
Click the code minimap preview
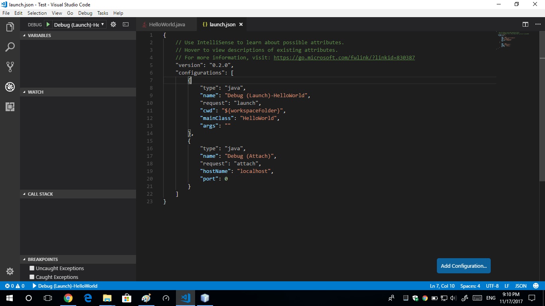click(513, 40)
